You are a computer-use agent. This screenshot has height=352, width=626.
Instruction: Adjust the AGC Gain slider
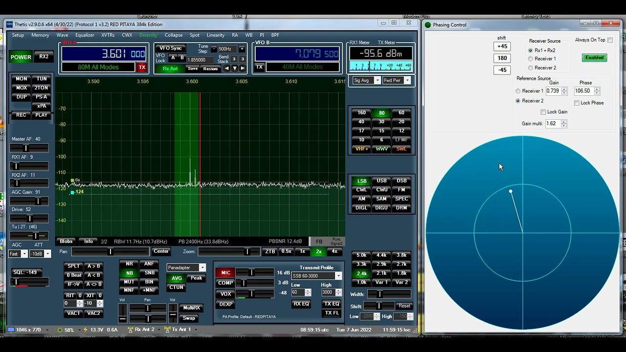point(30,201)
